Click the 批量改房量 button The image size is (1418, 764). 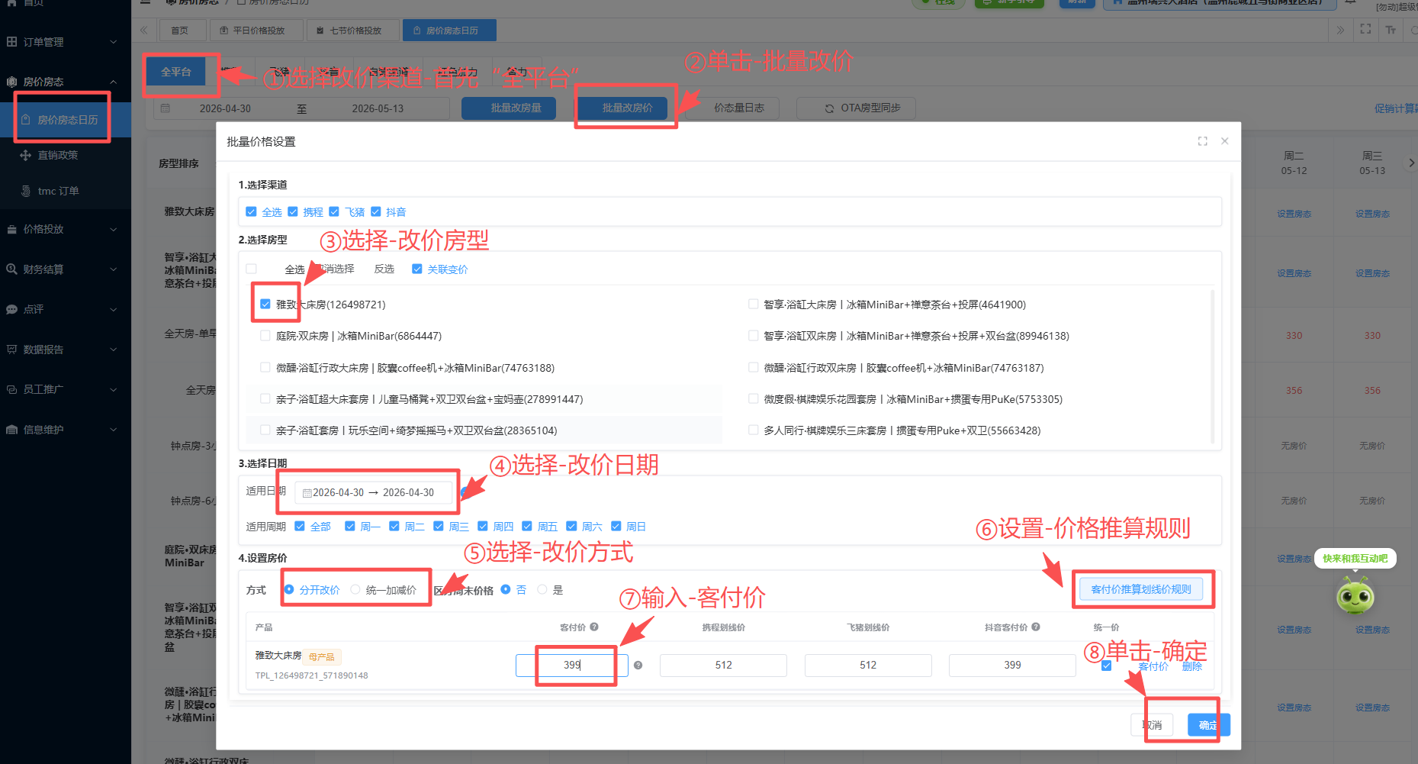pos(509,108)
